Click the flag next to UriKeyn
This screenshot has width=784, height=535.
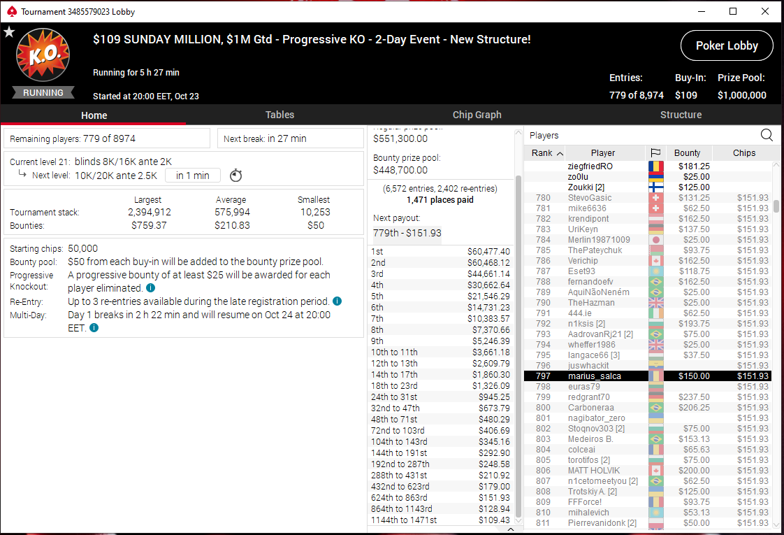(x=656, y=229)
